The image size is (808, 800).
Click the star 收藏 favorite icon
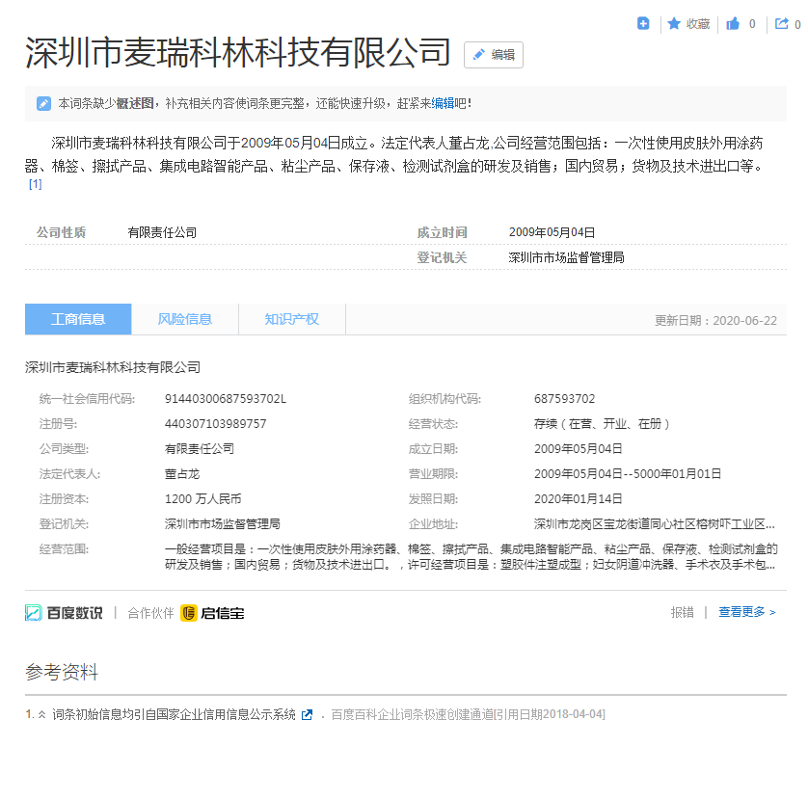(675, 24)
